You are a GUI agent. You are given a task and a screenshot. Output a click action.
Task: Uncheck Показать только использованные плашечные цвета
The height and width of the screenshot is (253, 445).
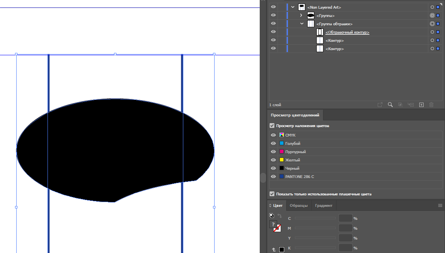(272, 194)
